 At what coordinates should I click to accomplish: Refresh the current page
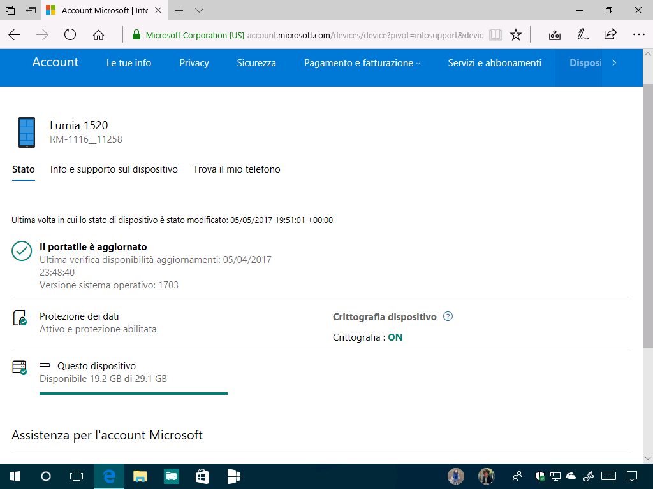tap(70, 34)
